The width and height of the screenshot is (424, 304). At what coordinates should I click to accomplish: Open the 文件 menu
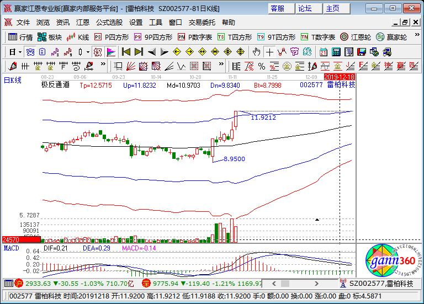[23, 23]
